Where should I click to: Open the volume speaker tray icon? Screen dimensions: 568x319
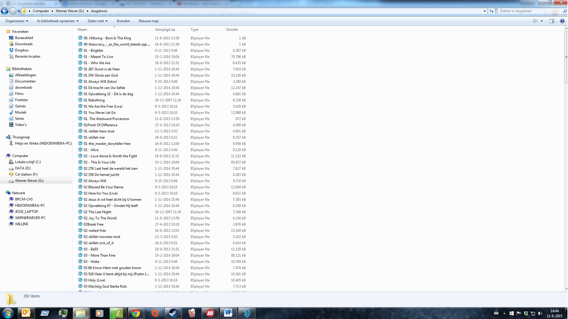540,313
